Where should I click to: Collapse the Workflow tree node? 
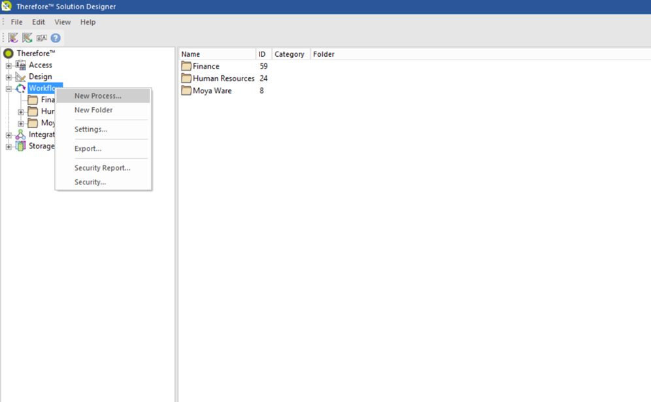[8, 88]
